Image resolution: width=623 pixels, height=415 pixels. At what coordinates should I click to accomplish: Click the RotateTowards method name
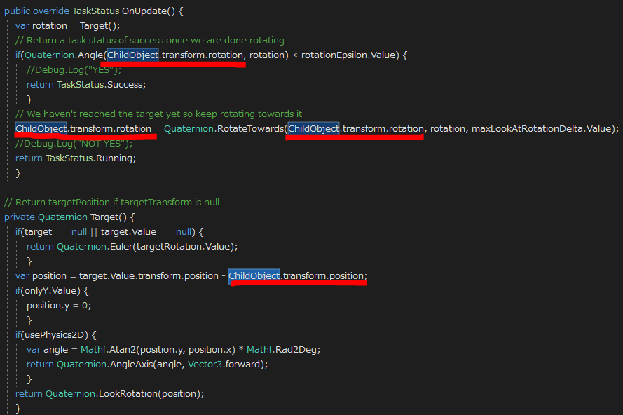tap(251, 129)
